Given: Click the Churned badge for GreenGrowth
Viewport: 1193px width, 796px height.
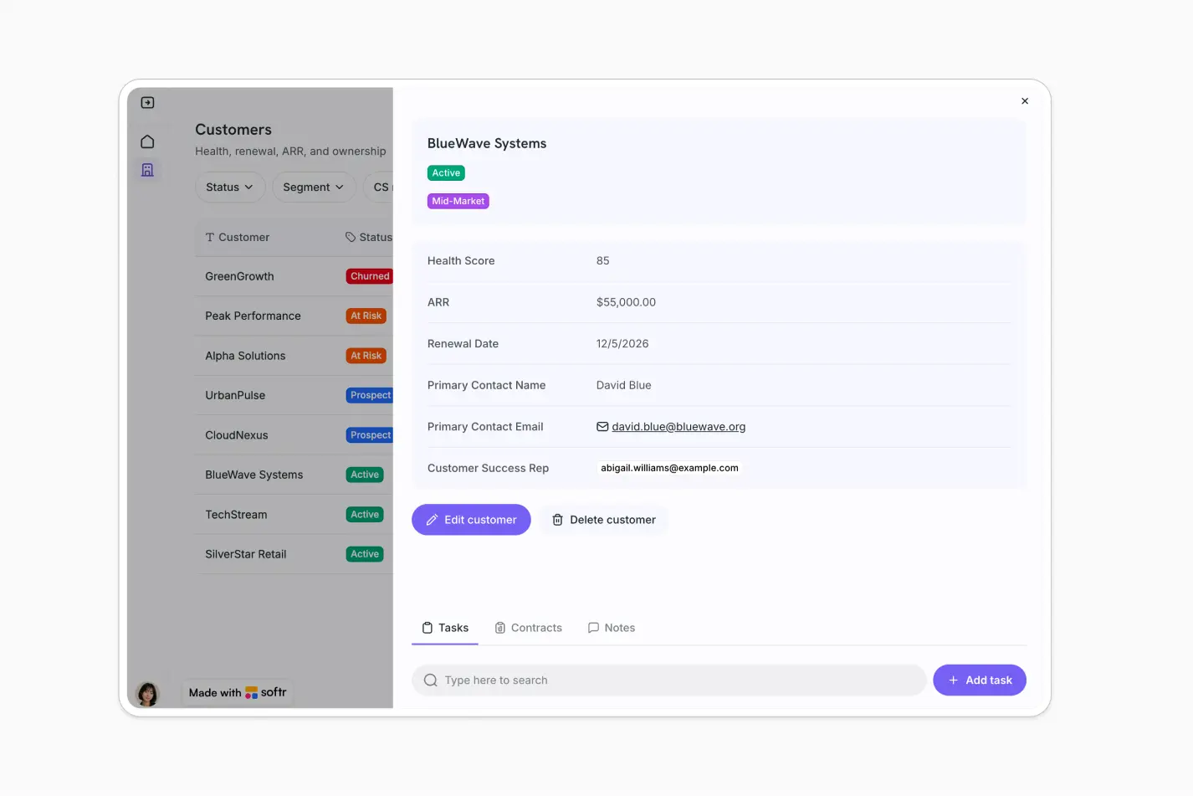Looking at the screenshot, I should point(370,276).
